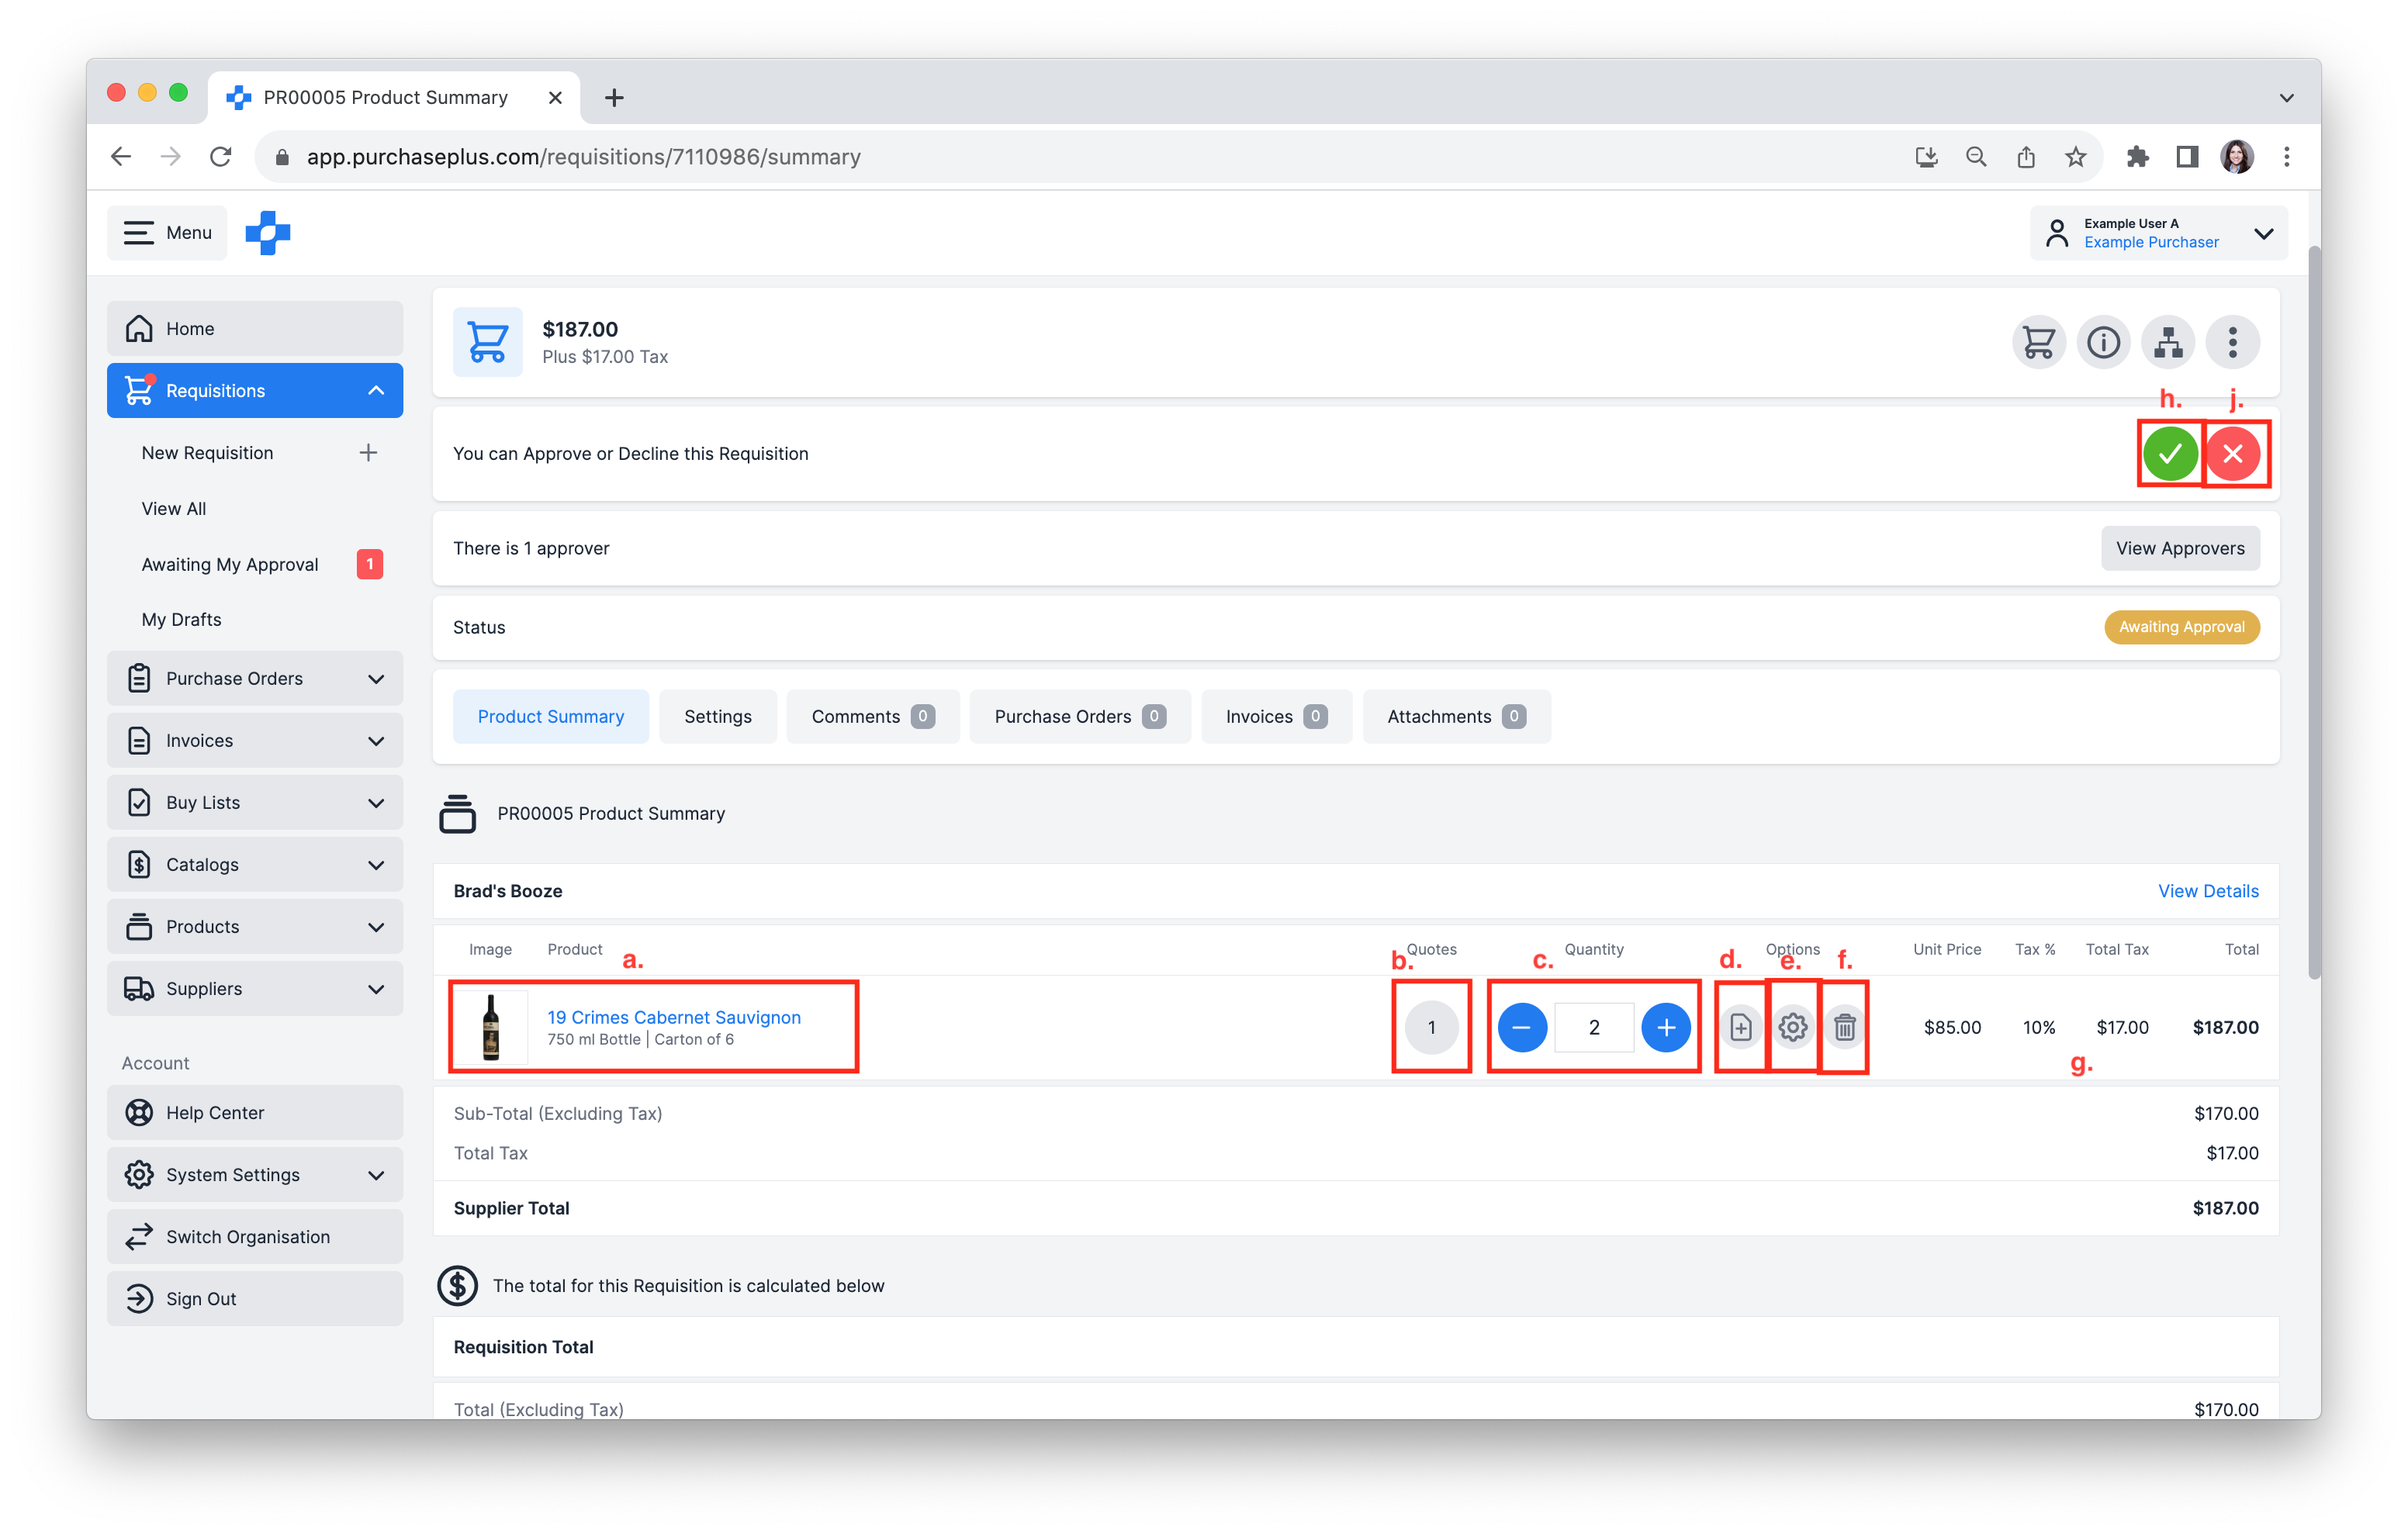The width and height of the screenshot is (2408, 1534).
Task: Open the product line settings gear
Action: (x=1792, y=1027)
